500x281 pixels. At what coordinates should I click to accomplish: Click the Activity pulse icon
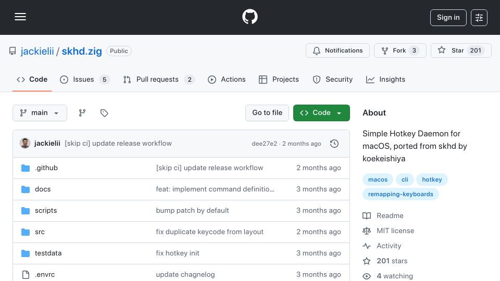pyautogui.click(x=367, y=246)
